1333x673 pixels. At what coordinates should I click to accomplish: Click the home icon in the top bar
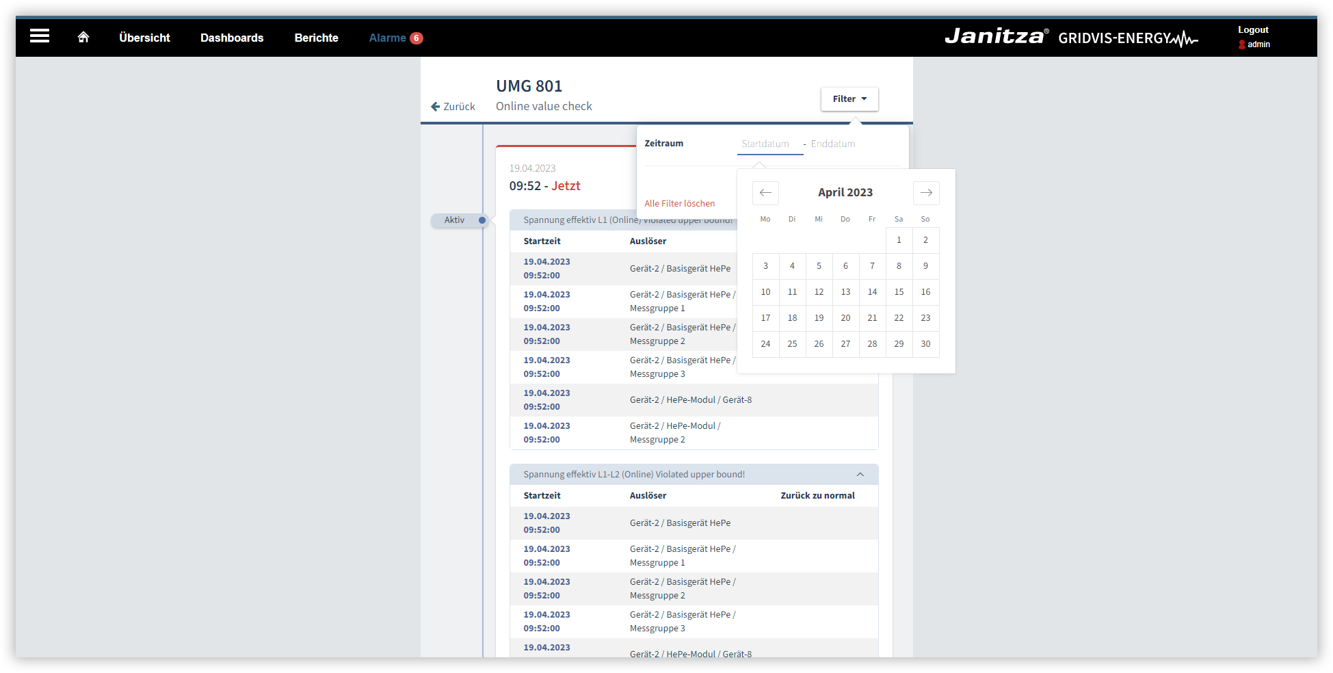click(x=83, y=37)
